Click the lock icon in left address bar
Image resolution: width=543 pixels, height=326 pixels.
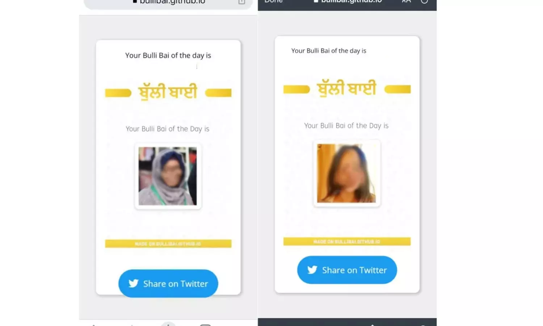coord(135,1)
